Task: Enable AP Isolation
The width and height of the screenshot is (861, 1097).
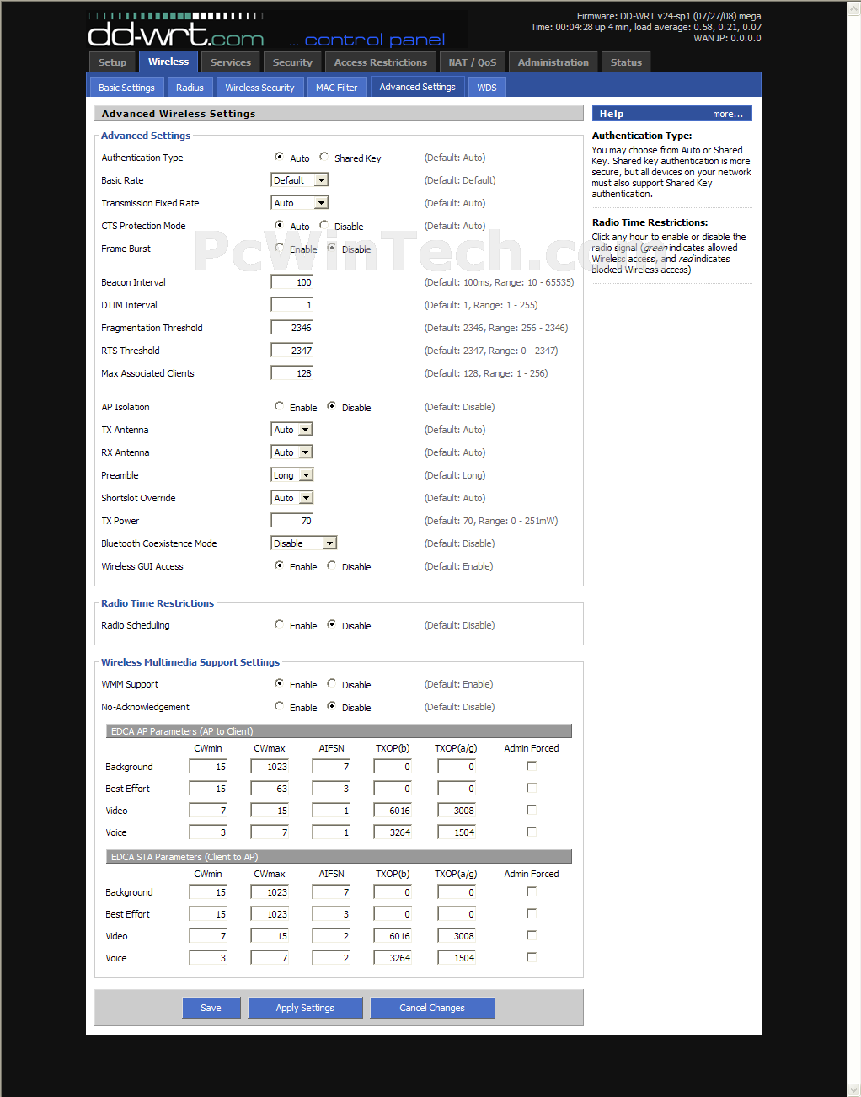Action: (x=279, y=406)
